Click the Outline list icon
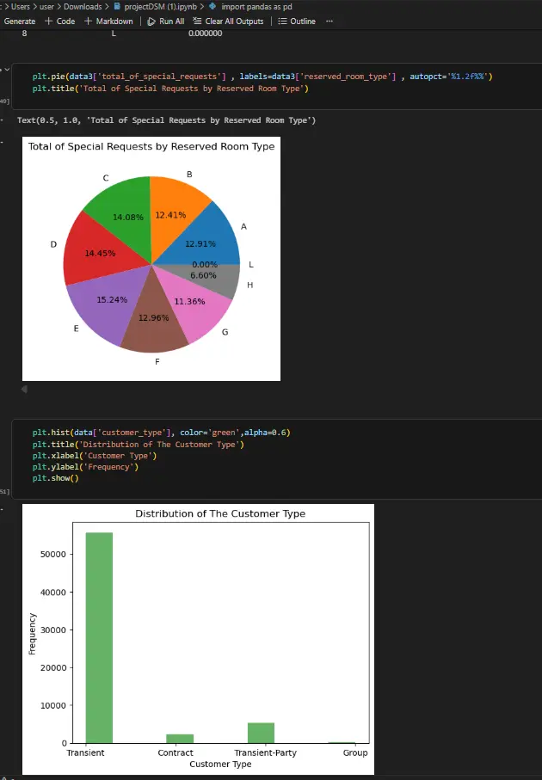Image resolution: width=542 pixels, height=780 pixels. (282, 21)
